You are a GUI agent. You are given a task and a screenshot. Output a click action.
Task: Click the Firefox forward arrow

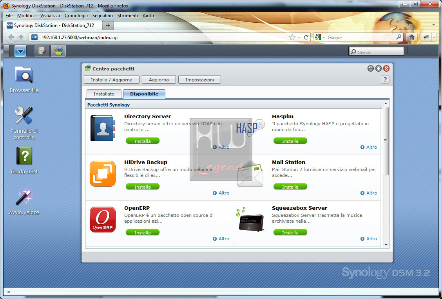click(21, 37)
